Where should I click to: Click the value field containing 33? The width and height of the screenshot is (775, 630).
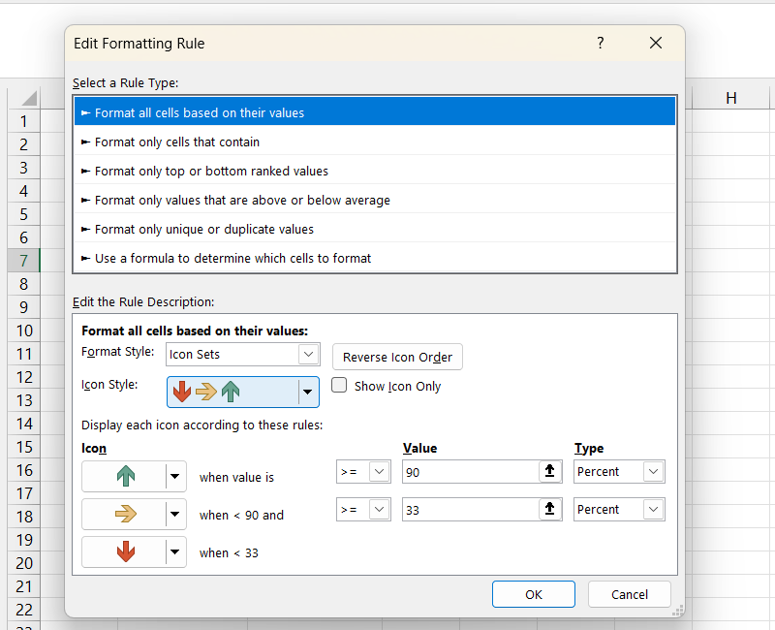click(468, 510)
